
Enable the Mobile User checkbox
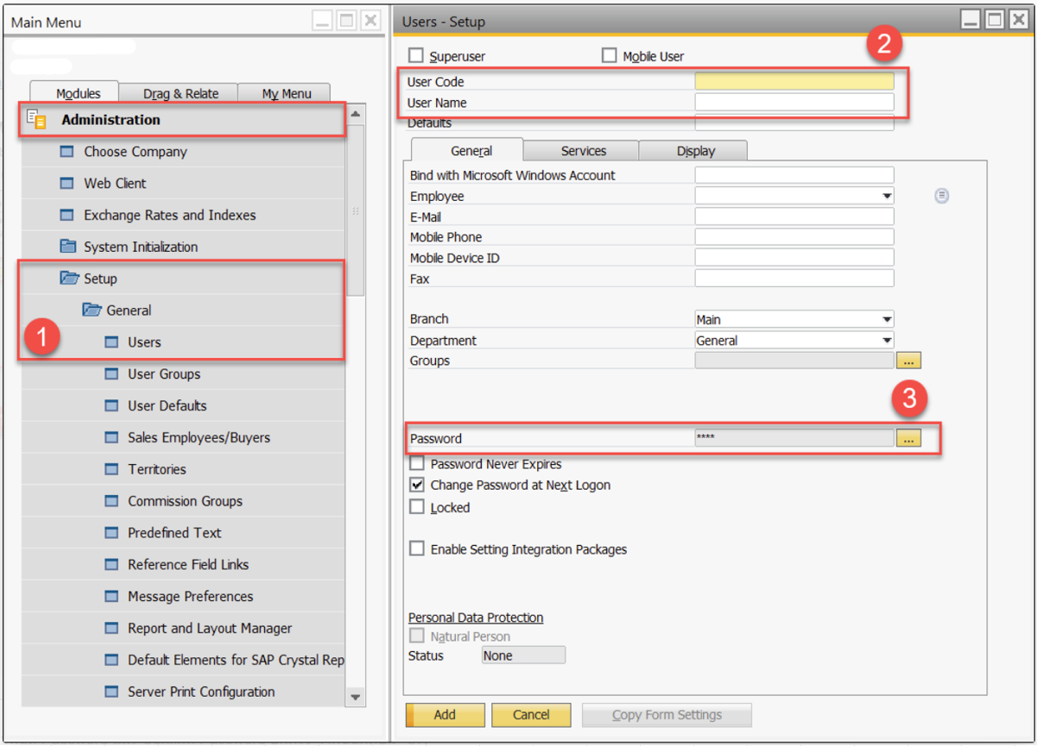tap(610, 56)
